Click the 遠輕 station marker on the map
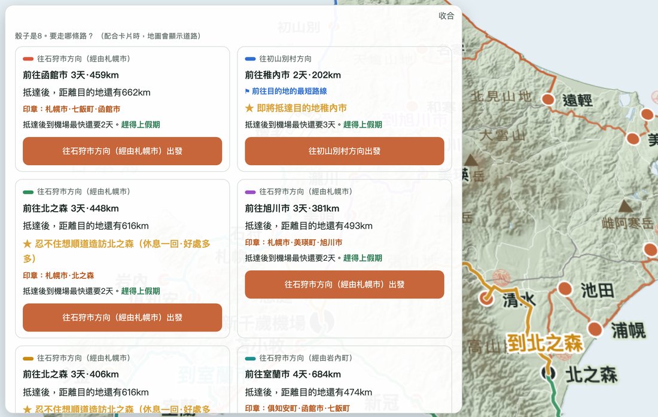The width and height of the screenshot is (658, 417). (x=547, y=99)
